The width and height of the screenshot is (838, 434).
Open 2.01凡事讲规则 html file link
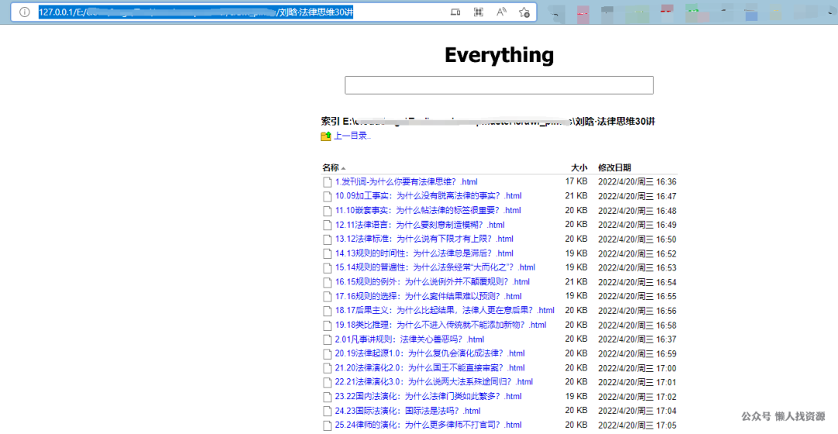[x=410, y=339]
